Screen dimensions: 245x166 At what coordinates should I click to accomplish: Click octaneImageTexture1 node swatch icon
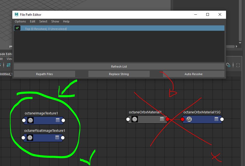click(30, 120)
